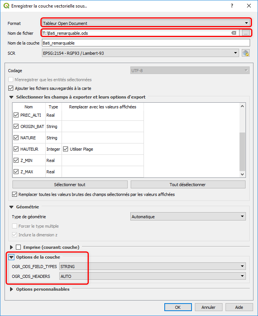Open the OGR_ODS_HEADERS dropdown
The width and height of the screenshot is (258, 316).
[152, 276]
